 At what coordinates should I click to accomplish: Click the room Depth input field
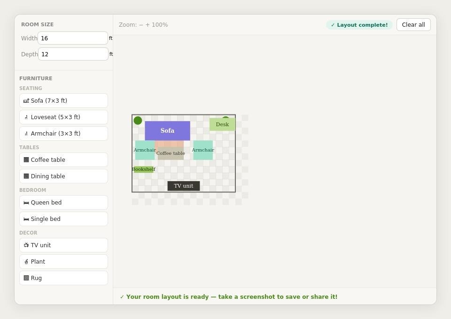tap(73, 54)
